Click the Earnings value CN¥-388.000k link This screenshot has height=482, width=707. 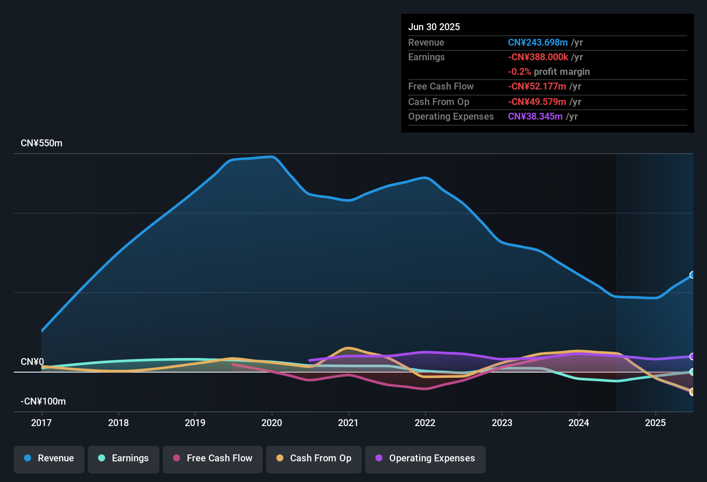pos(538,57)
